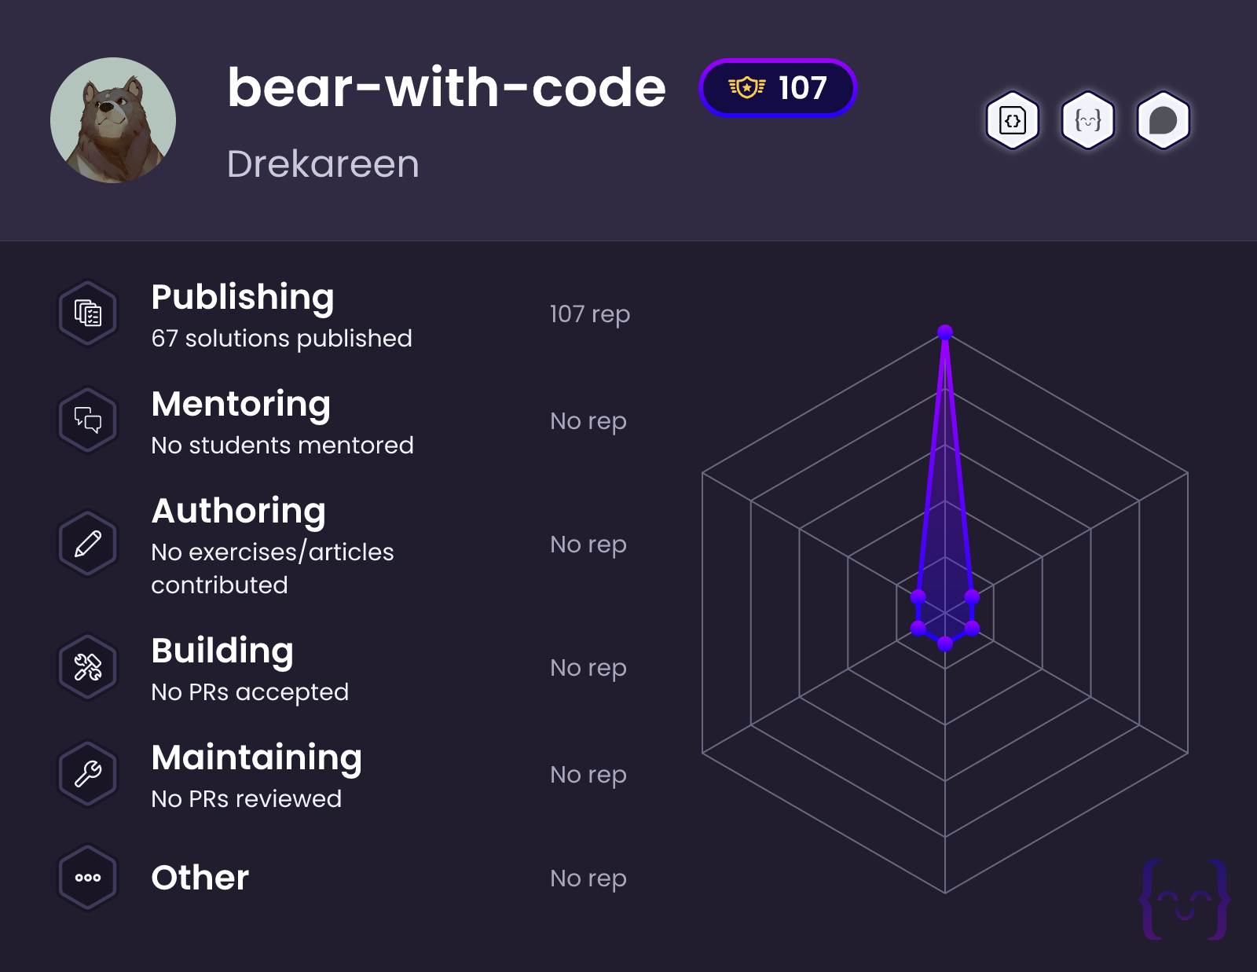Click the Publishing heading
Screen dimensions: 1257x972
tap(243, 298)
